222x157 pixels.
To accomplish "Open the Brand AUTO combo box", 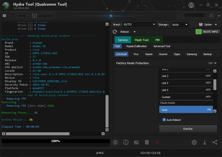I will point(139,25).
